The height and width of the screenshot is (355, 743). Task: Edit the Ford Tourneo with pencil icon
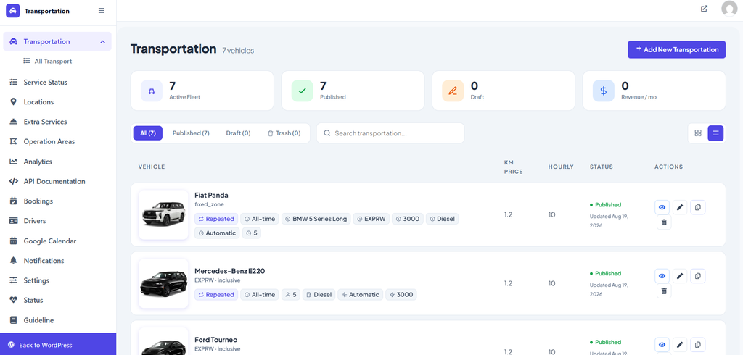(680, 345)
